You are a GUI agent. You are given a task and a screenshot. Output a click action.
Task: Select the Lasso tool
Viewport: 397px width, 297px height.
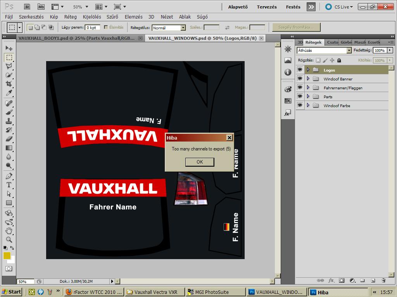click(x=9, y=66)
